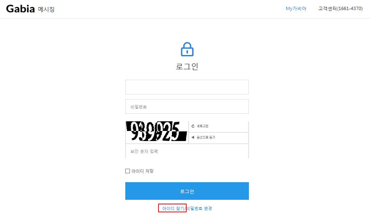370x217 pixels.
Task: Select the 새로고침 refresh button text
Action: click(203, 126)
